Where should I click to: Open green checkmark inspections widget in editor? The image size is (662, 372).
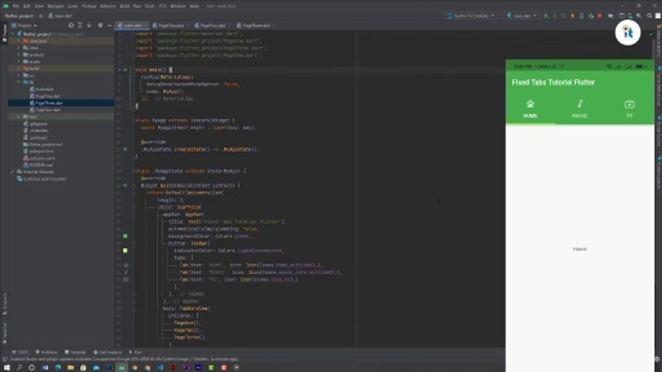(651, 34)
